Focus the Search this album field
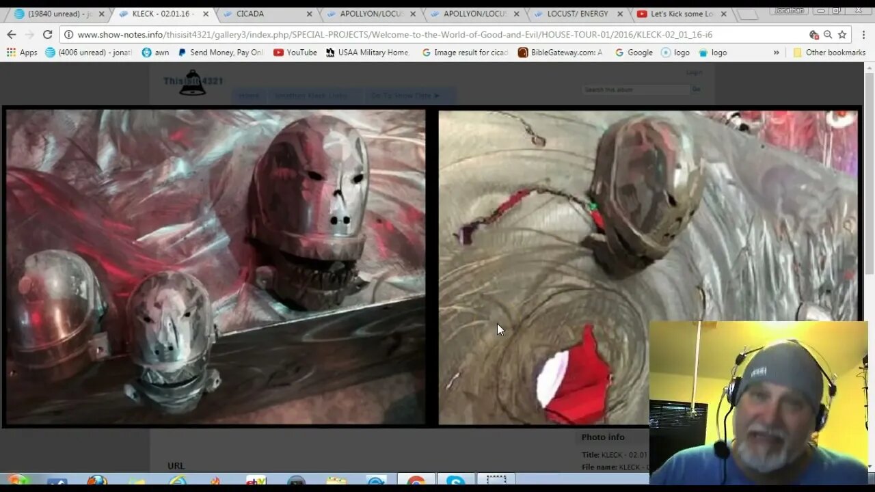The image size is (875, 492). [x=636, y=90]
